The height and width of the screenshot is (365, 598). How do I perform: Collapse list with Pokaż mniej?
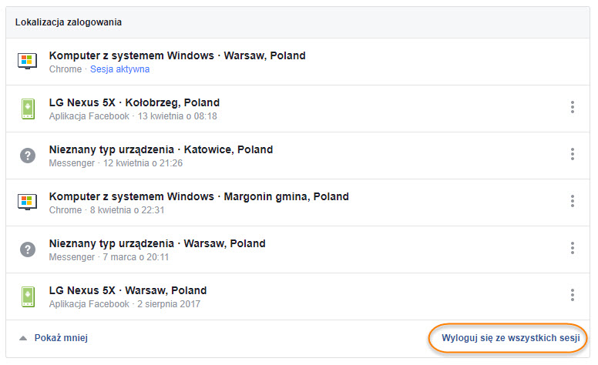[61, 338]
